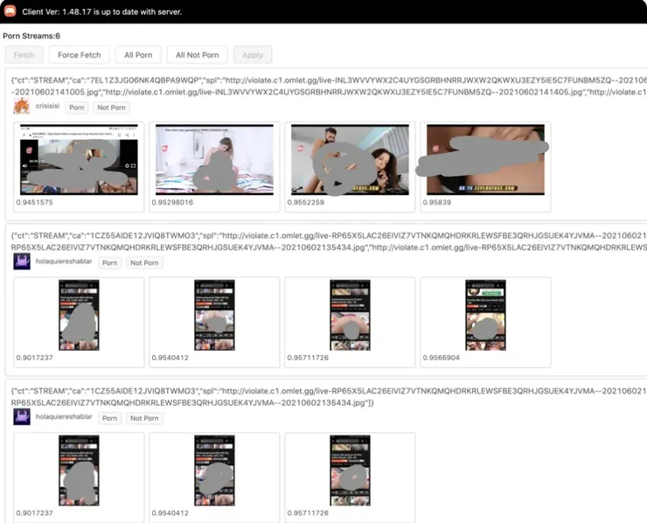Click the disabled Fetch button
This screenshot has width=647, height=523.
[x=24, y=55]
